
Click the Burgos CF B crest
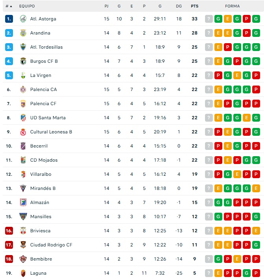[23, 61]
